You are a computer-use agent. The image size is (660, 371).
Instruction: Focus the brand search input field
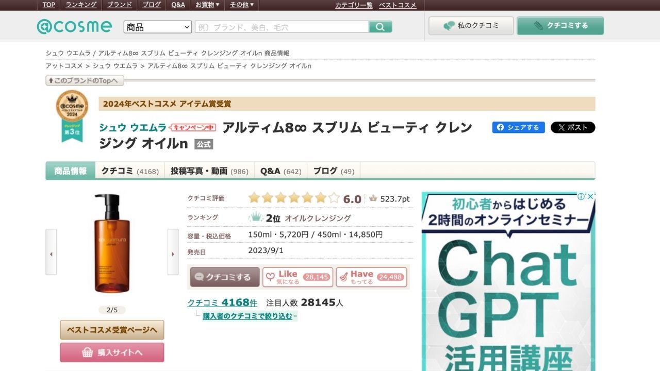(x=282, y=27)
